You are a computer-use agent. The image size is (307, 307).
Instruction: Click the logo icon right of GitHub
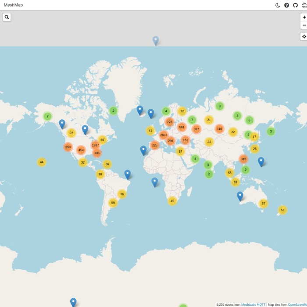pos(304,5)
